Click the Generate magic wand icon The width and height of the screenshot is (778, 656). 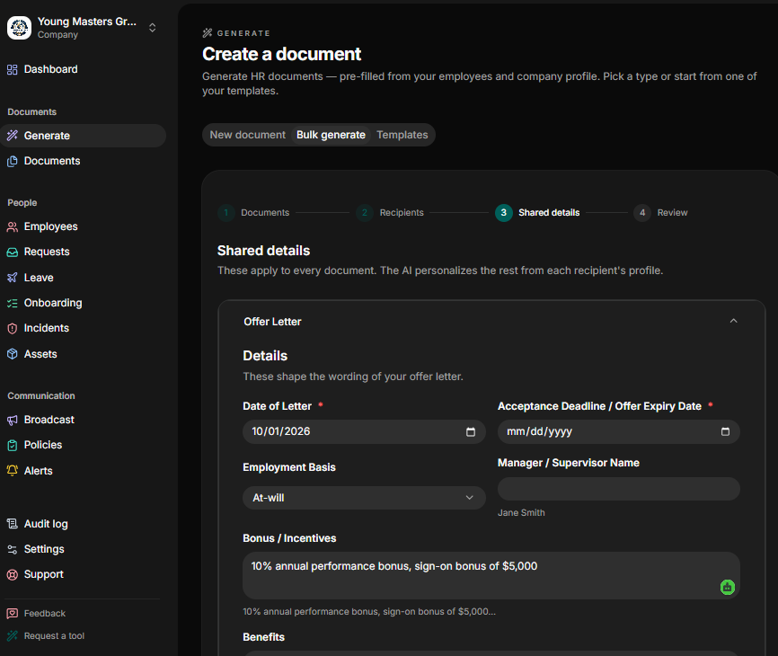pyautogui.click(x=13, y=136)
